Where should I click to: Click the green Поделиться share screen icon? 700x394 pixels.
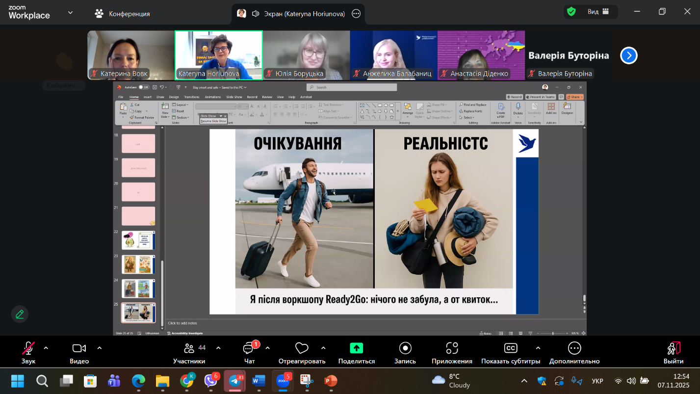pyautogui.click(x=356, y=348)
